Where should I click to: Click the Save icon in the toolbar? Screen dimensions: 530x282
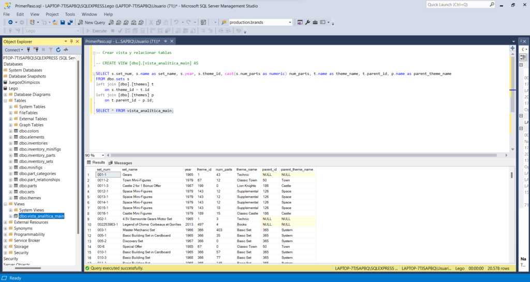[x=63, y=23]
